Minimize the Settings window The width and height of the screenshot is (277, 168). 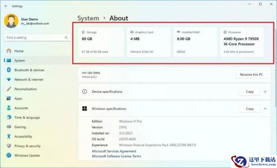click(x=249, y=4)
